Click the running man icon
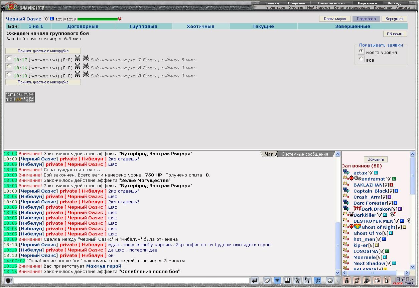This screenshot has height=288, width=419. click(x=297, y=281)
